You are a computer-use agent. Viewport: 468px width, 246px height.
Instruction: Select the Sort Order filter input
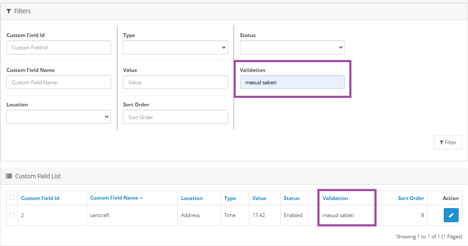175,117
